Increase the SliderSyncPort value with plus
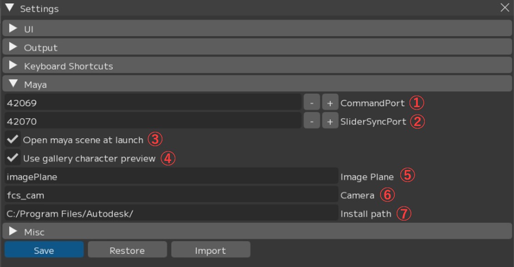 click(329, 121)
